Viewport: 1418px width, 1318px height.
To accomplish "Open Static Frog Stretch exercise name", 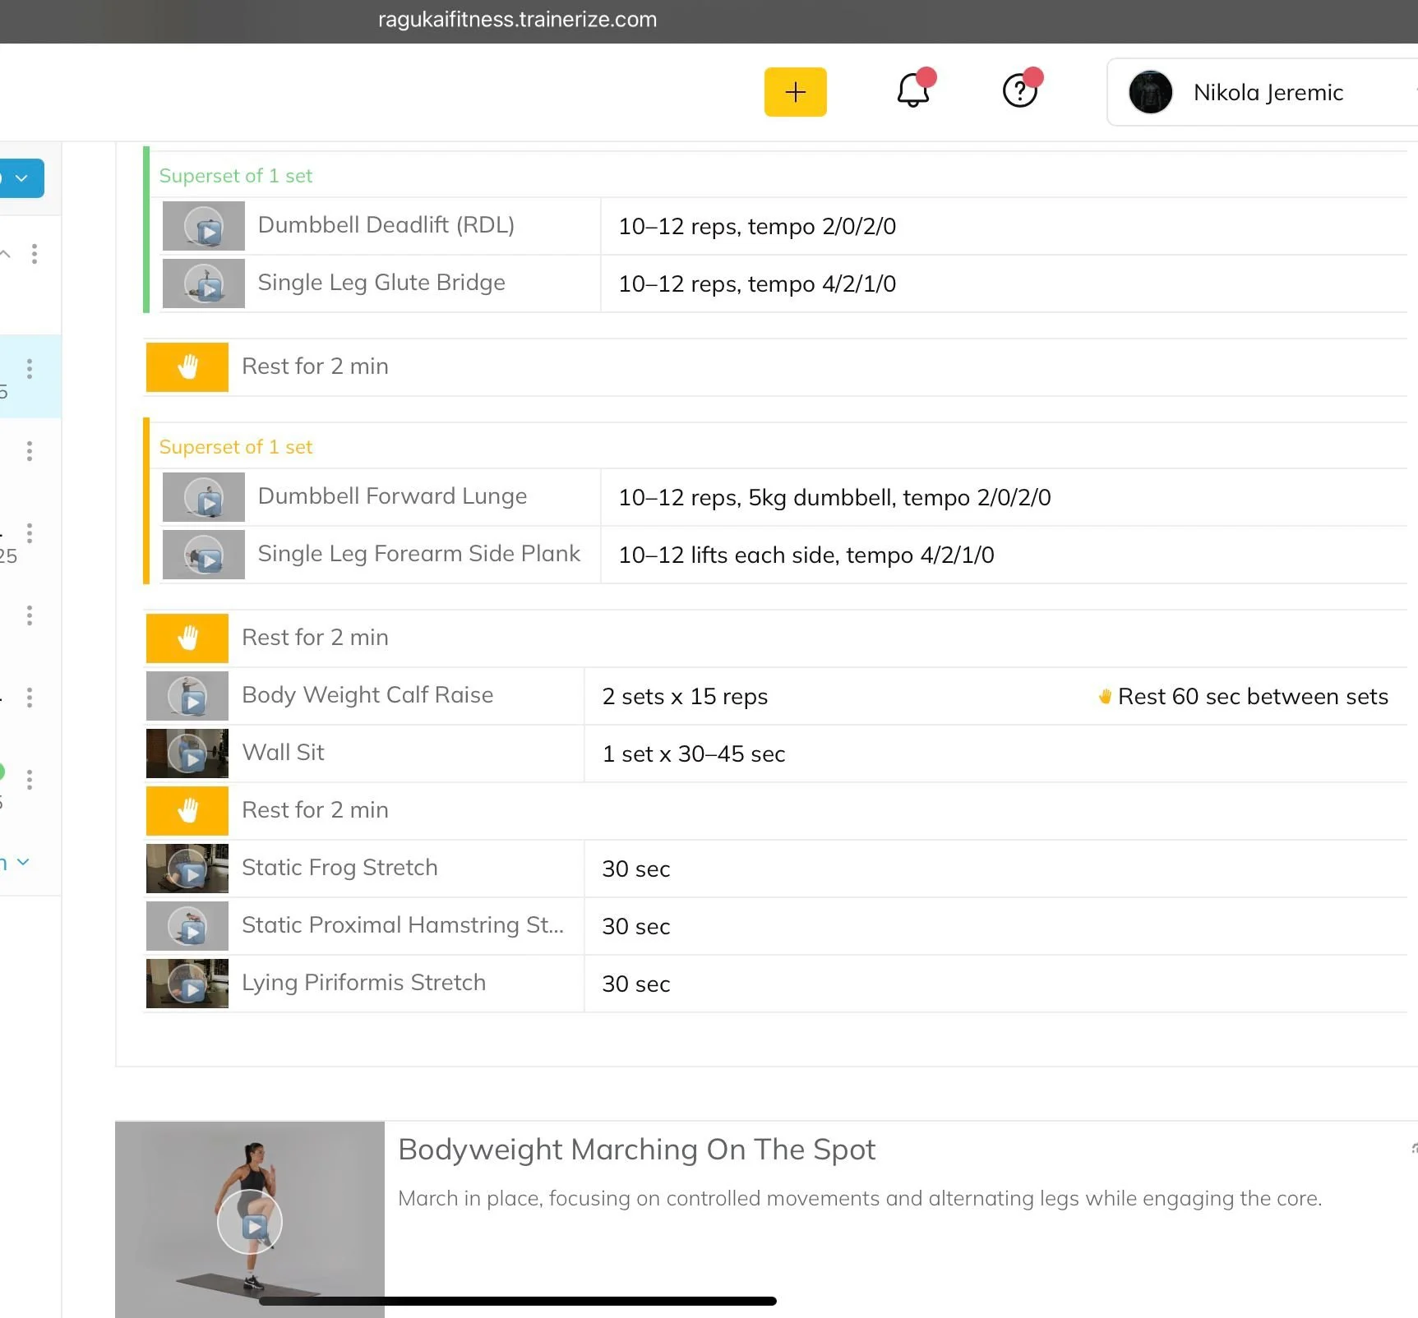I will click(x=339, y=868).
